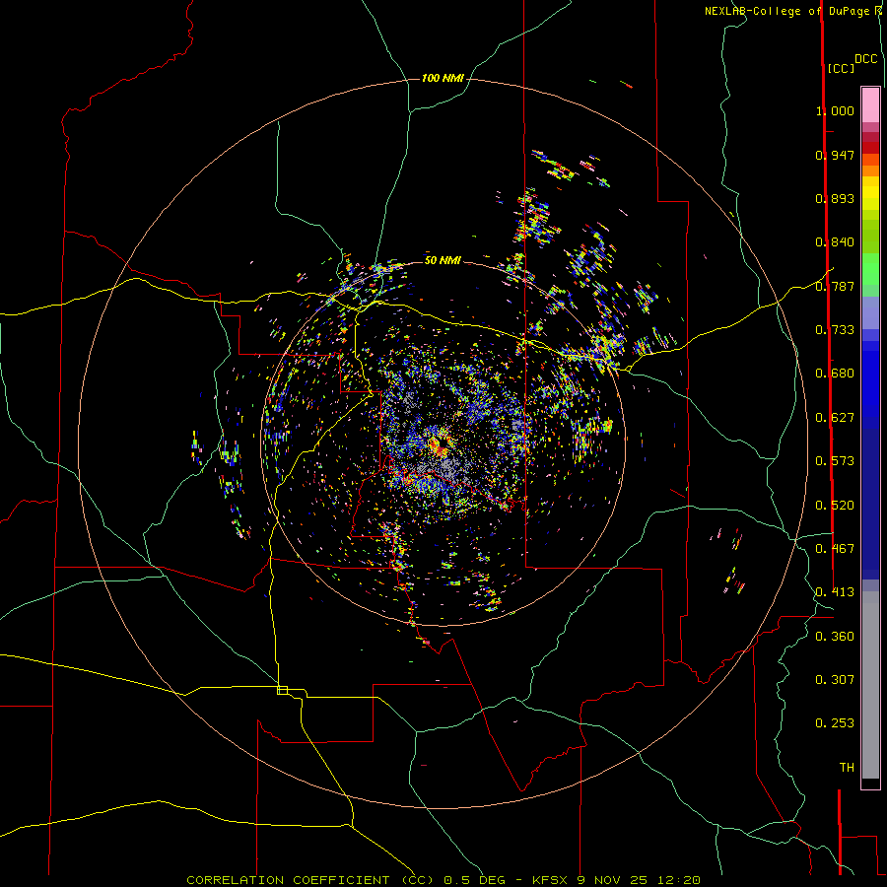Click the 0.733 scale value

[835, 330]
